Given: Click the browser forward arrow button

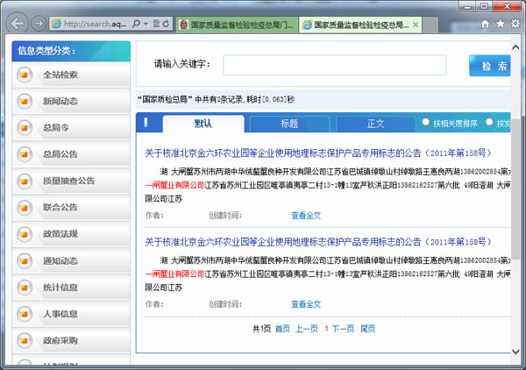Looking at the screenshot, I should [39, 24].
